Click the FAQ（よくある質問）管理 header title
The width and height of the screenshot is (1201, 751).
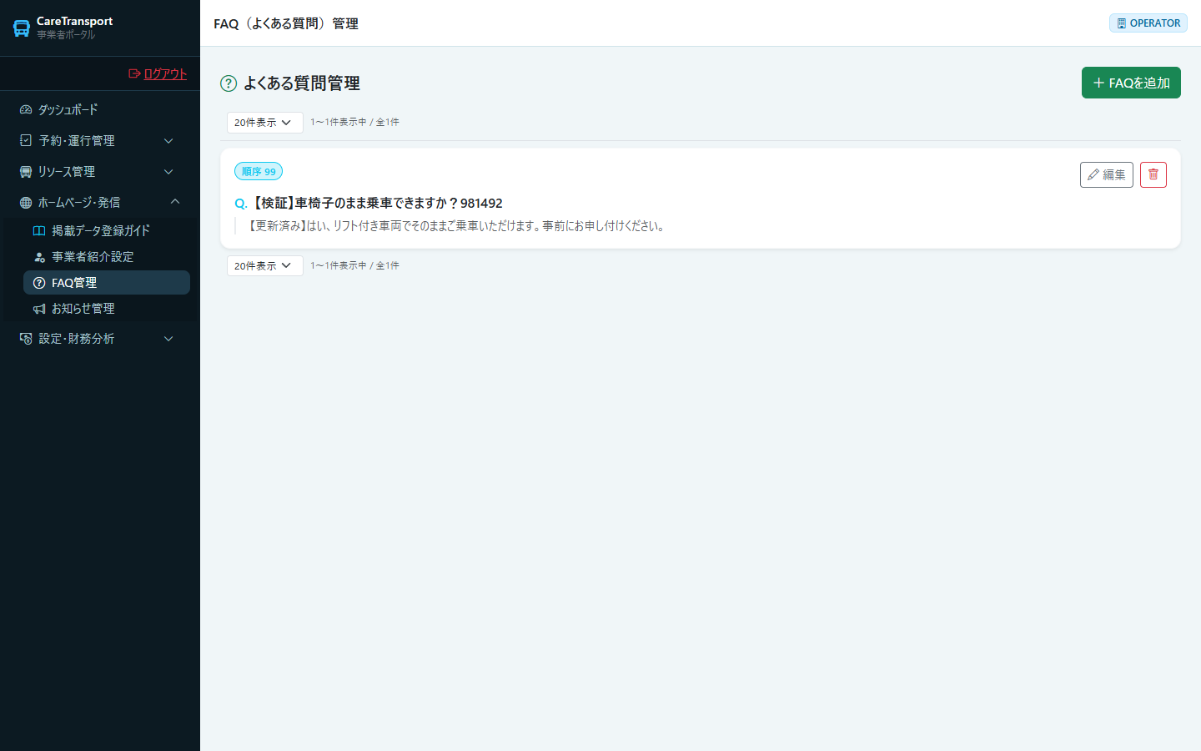[x=286, y=23]
